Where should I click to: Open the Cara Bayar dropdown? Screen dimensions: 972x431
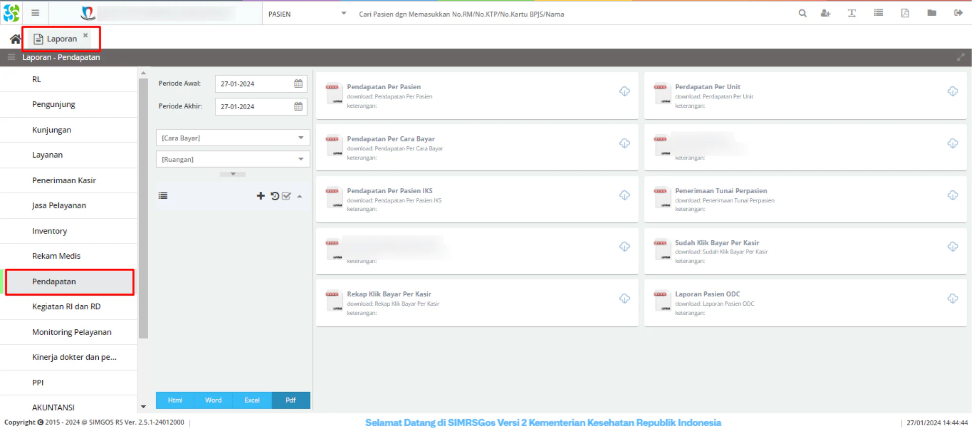point(233,138)
